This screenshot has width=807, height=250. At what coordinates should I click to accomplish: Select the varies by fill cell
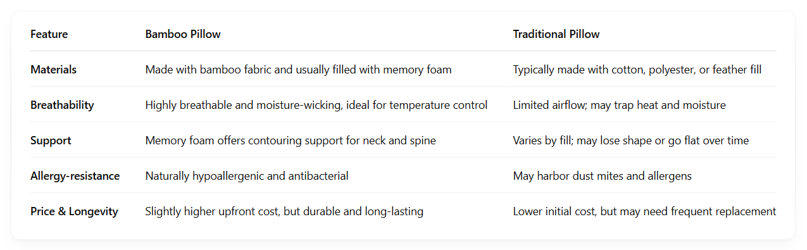tap(631, 141)
